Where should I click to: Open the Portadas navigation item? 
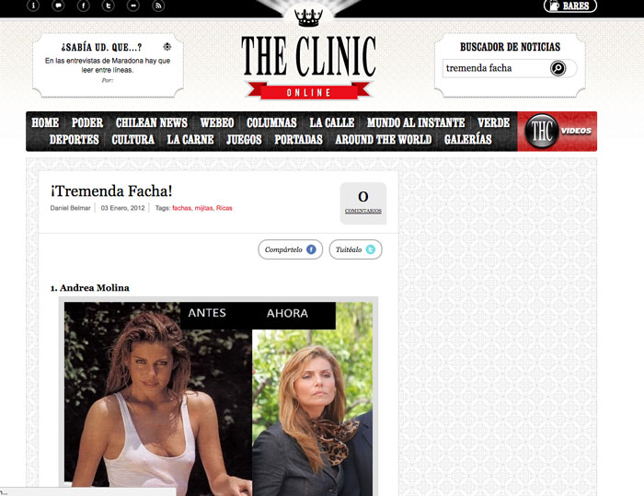point(298,139)
